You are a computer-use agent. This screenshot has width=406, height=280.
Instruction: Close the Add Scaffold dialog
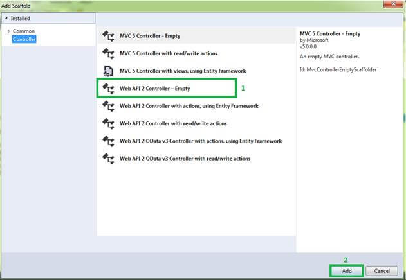393,4
